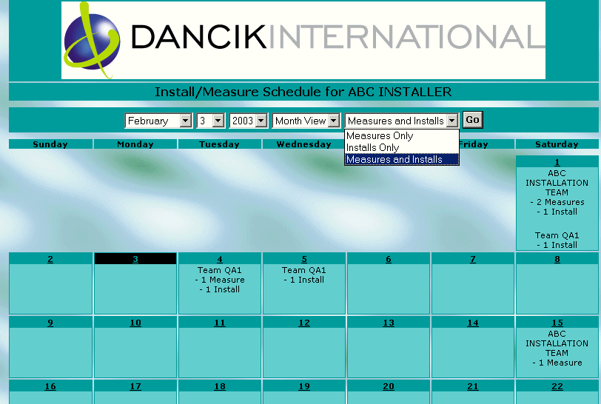The height and width of the screenshot is (404, 601).
Task: Open day 20 link
Action: point(389,386)
